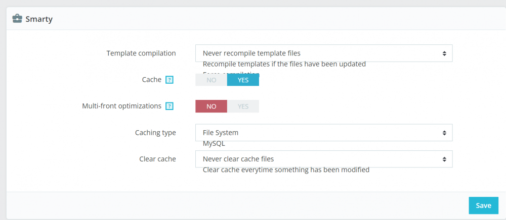Set the Cache toggle to YES
Image resolution: width=506 pixels, height=220 pixels.
click(243, 80)
